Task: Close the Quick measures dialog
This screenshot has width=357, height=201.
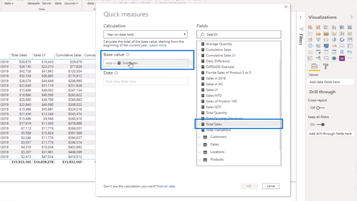Action: pyautogui.click(x=286, y=7)
